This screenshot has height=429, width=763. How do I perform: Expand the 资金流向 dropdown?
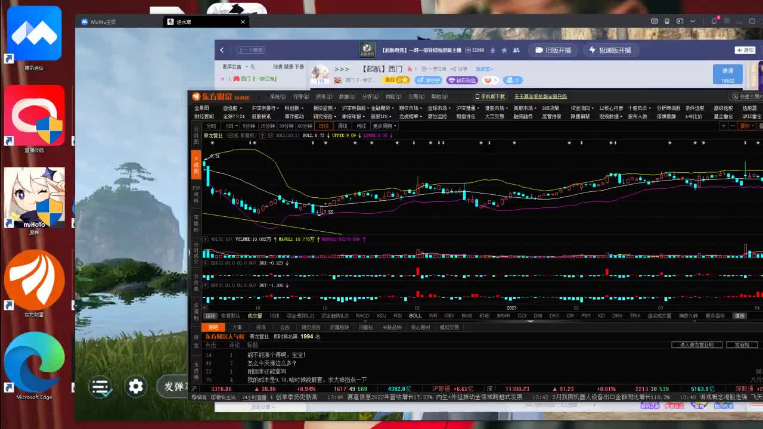click(582, 108)
